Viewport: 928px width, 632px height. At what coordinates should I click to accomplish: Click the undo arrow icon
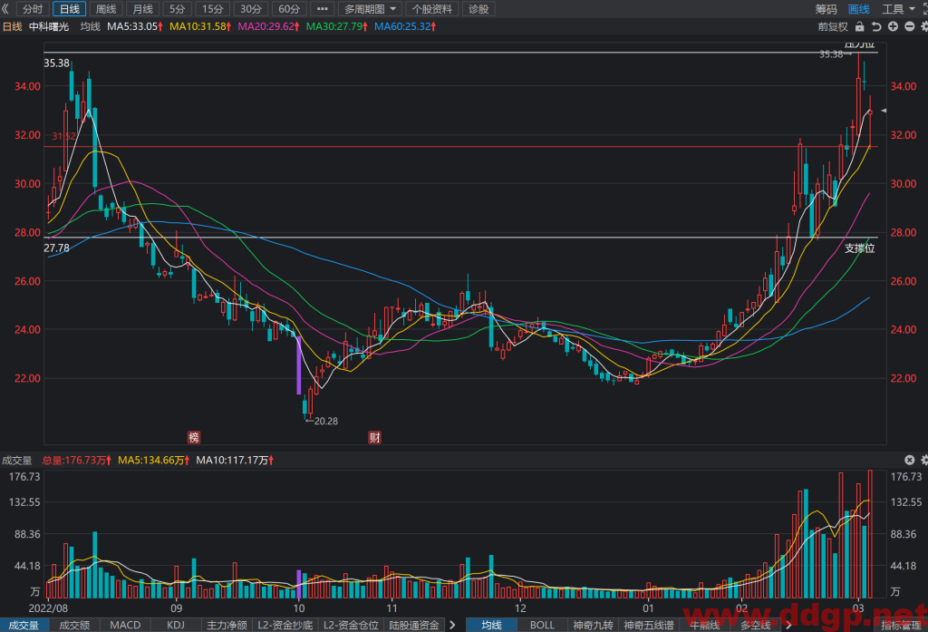pos(876,26)
